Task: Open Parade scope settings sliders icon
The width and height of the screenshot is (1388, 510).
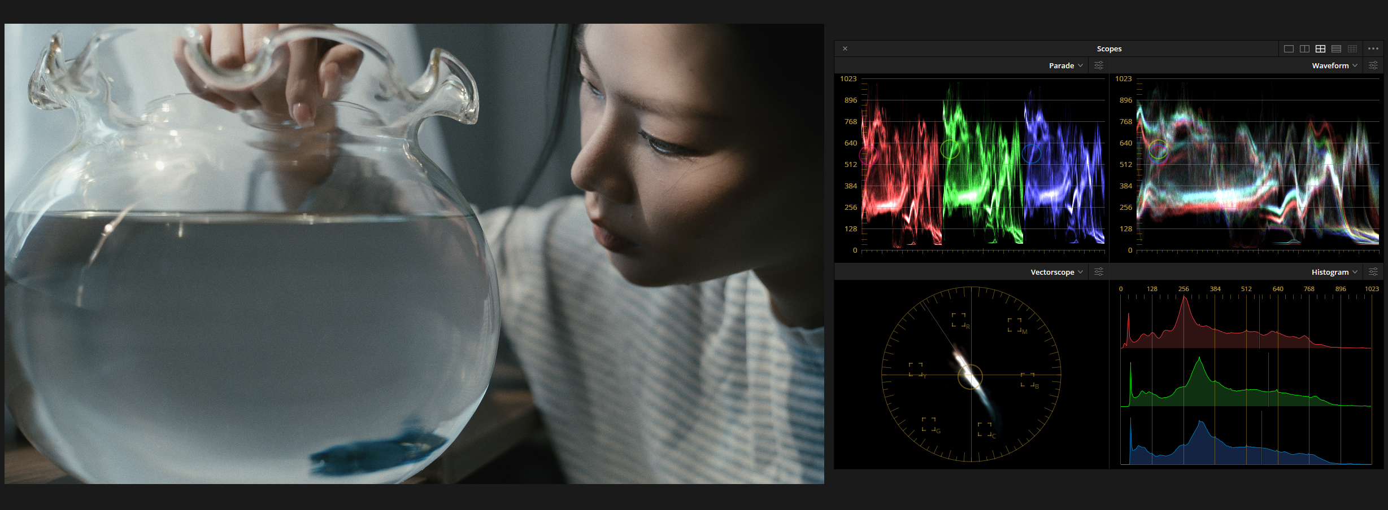Action: [x=1099, y=65]
